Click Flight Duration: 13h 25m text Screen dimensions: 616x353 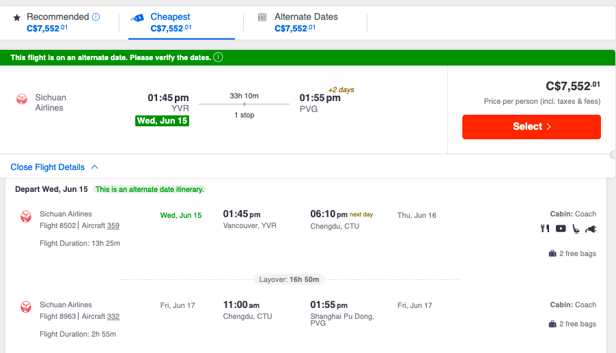click(x=80, y=244)
